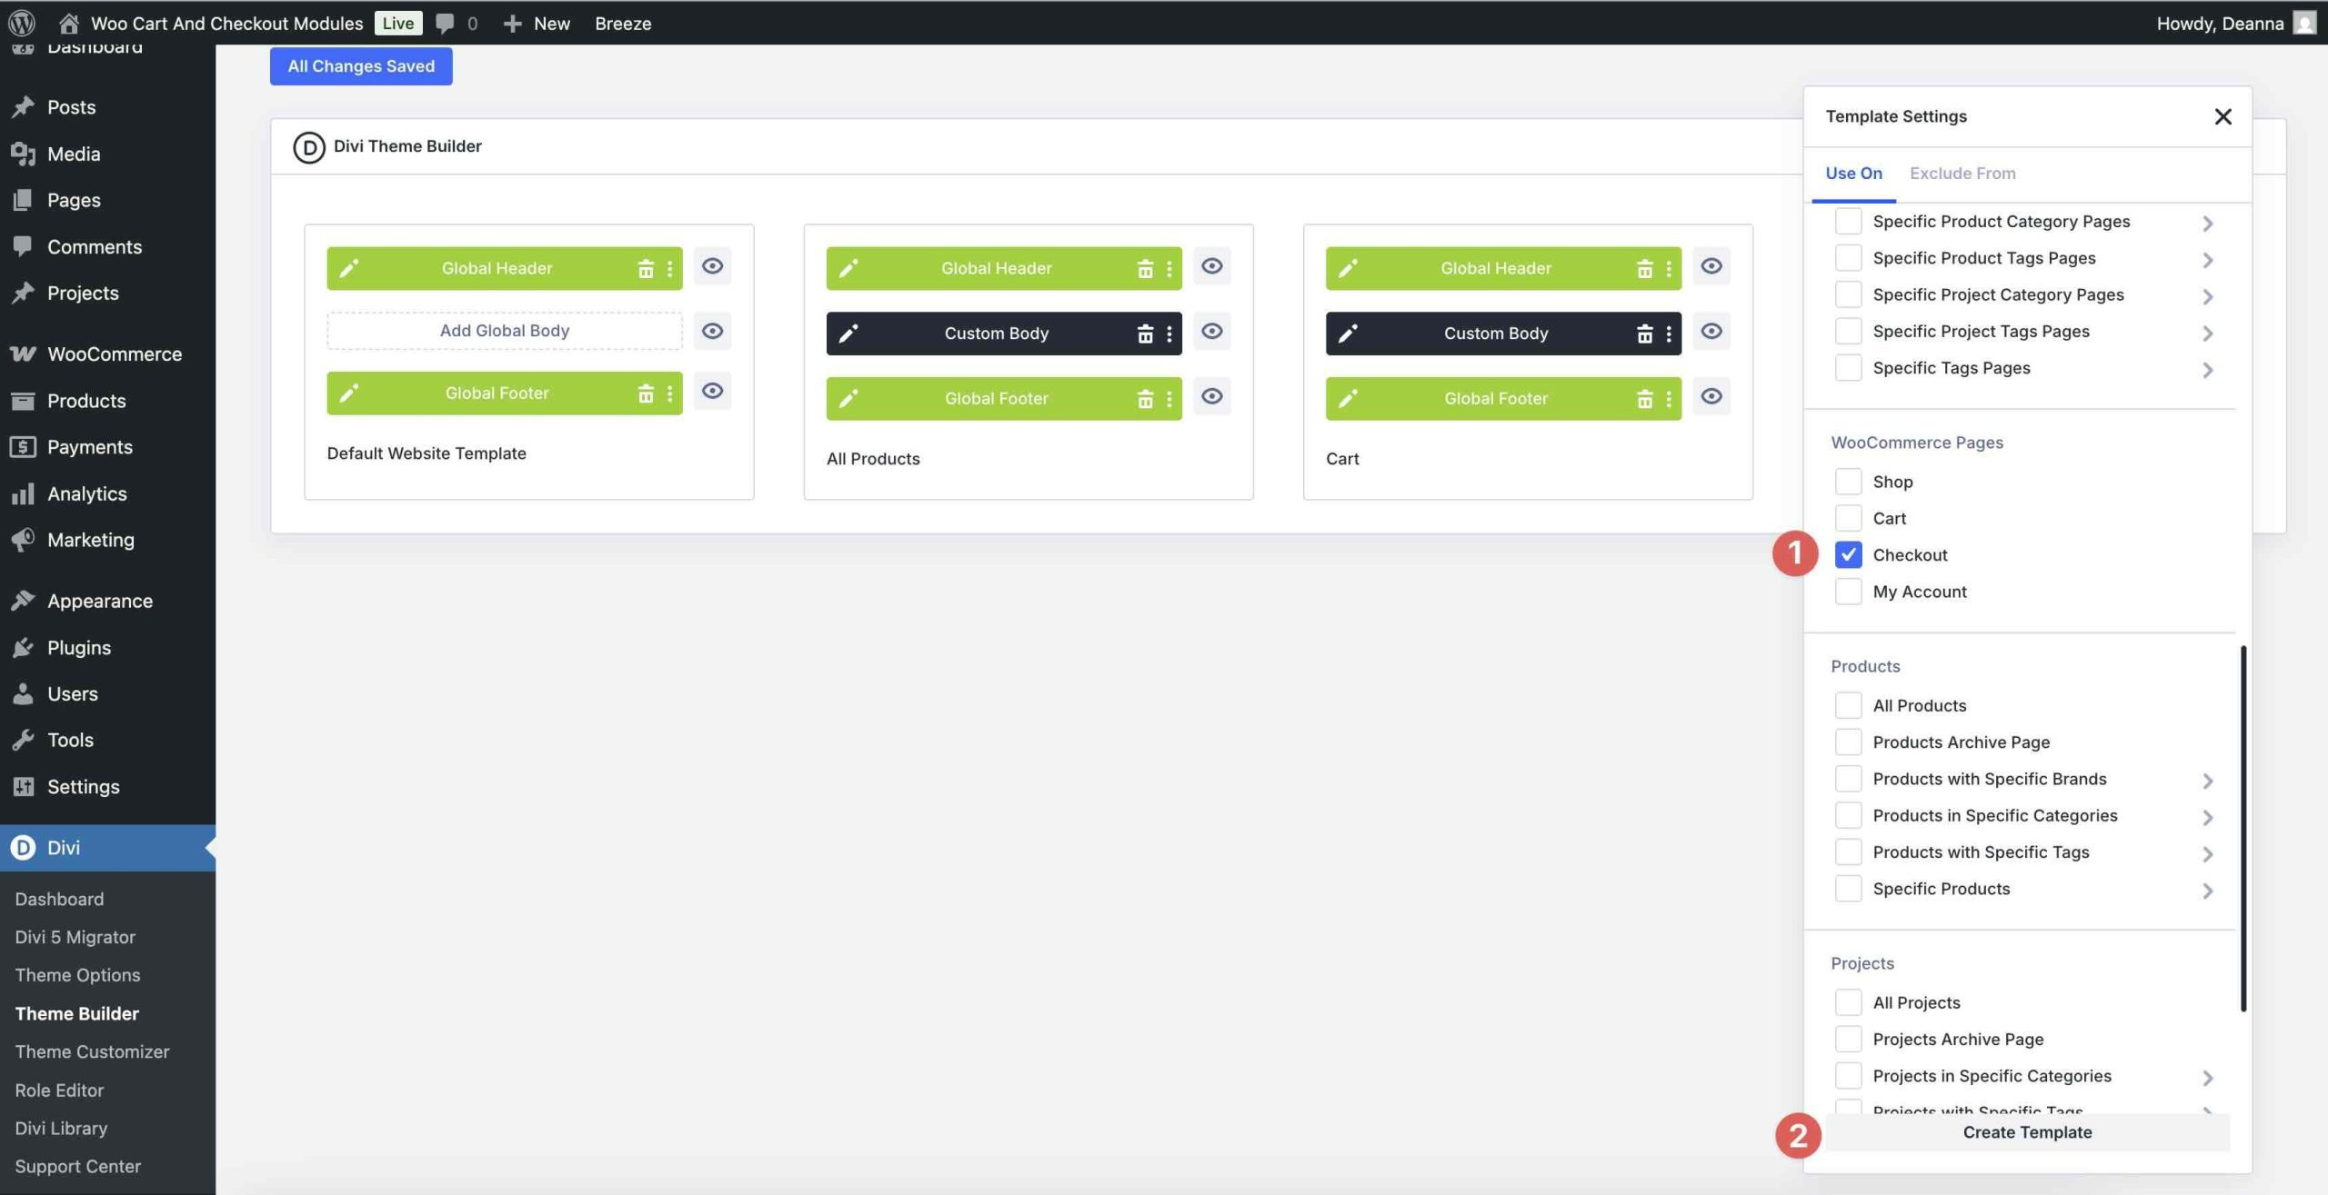Viewport: 2328px width, 1195px height.
Task: Expand Products in Specific Categories selector
Action: [2207, 816]
